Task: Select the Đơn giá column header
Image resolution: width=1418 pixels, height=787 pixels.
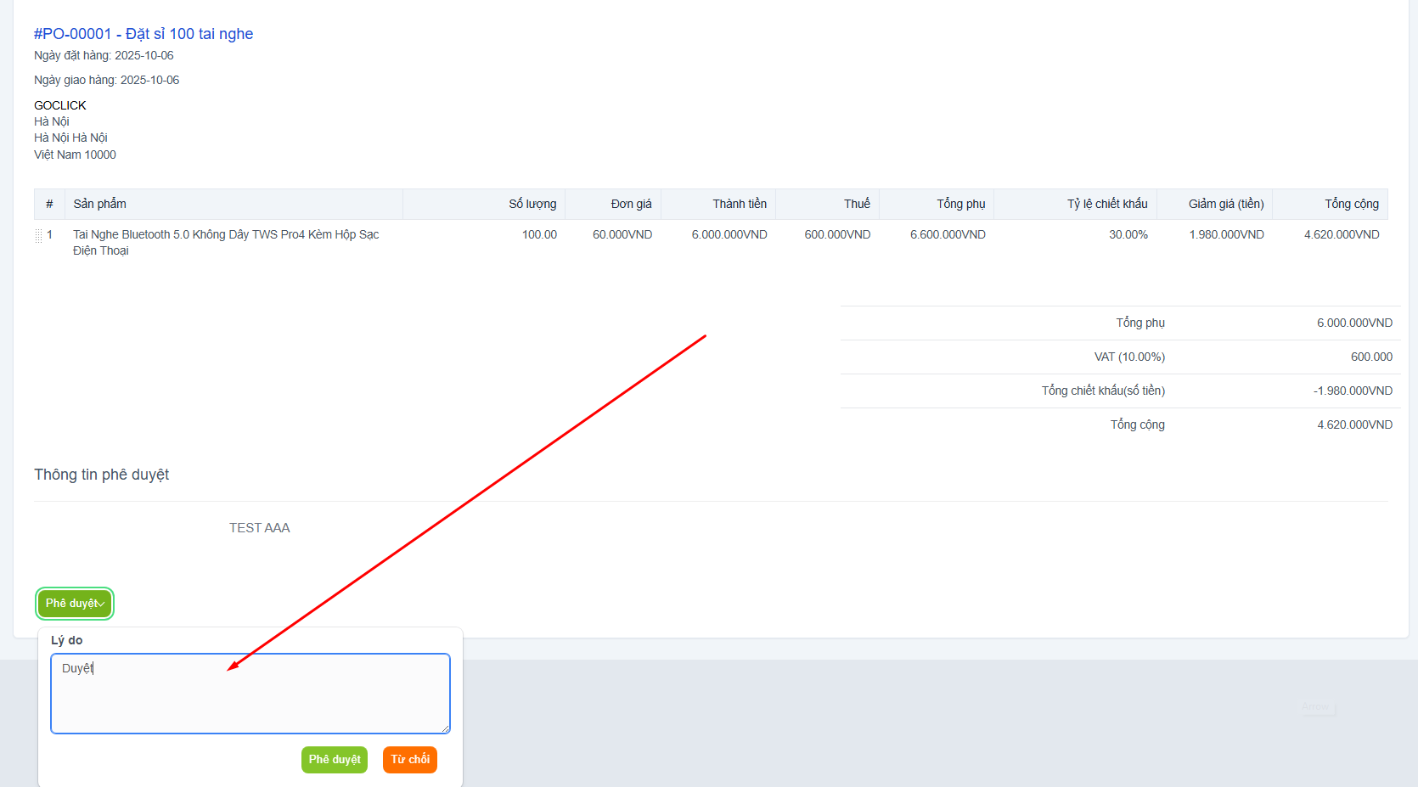Action: coord(631,204)
